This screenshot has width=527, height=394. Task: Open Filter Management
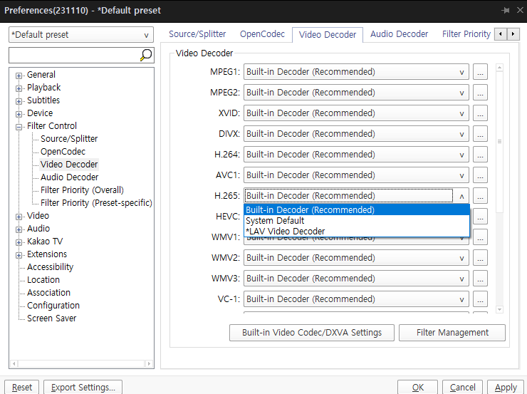click(452, 333)
